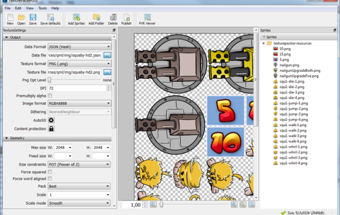Collapse the texturepacker-resources folder

(263, 44)
